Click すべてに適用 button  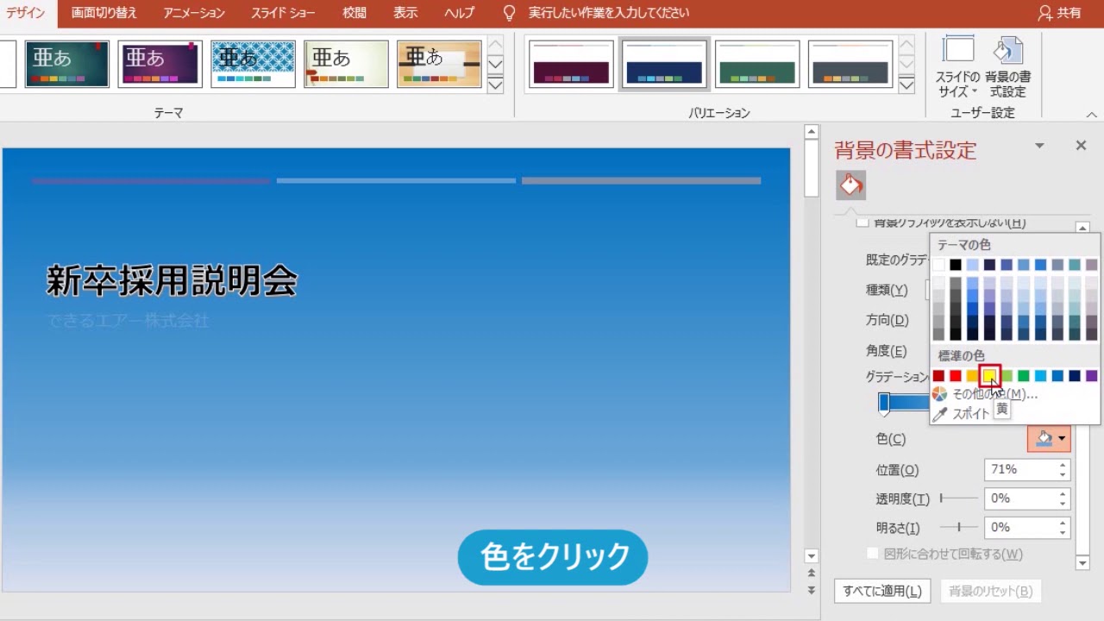tap(882, 591)
